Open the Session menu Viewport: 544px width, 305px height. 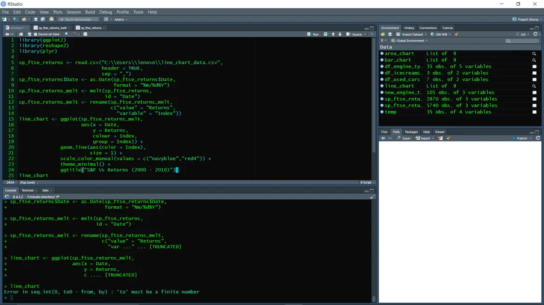click(73, 12)
